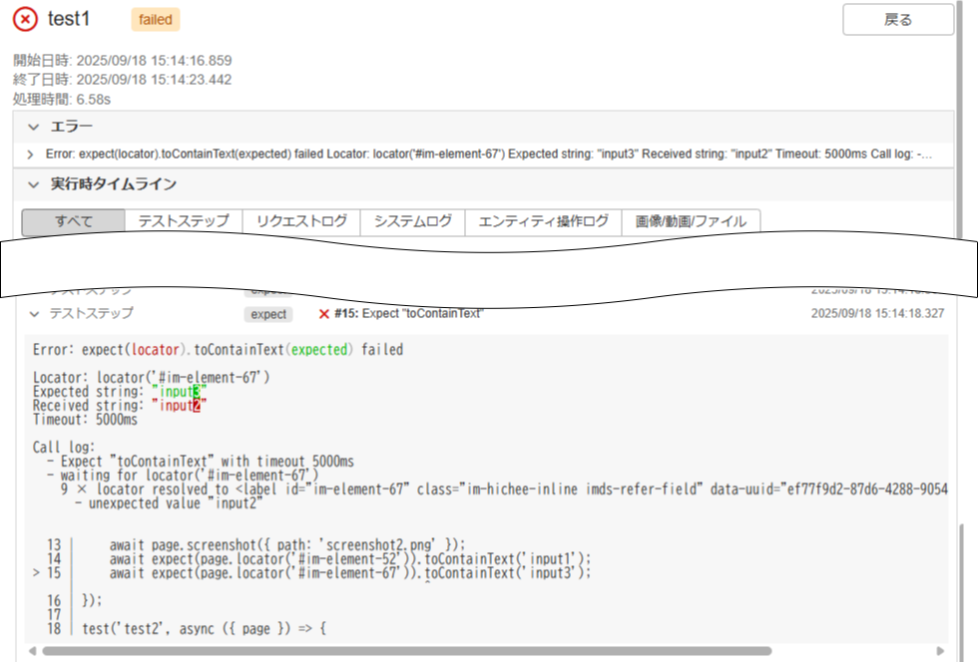Open the リクエストログ tab
Viewport: 978px width, 662px height.
click(x=300, y=221)
